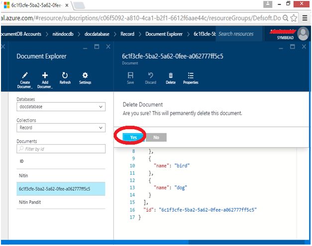Click the Save document icon
The height and width of the screenshot is (246, 312).
pyautogui.click(x=130, y=76)
